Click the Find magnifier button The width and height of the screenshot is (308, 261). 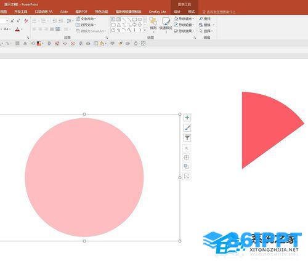(205, 19)
